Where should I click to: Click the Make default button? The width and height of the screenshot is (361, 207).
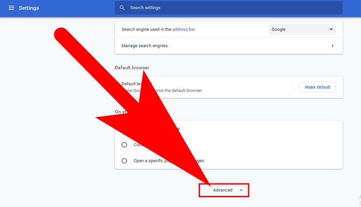click(317, 87)
